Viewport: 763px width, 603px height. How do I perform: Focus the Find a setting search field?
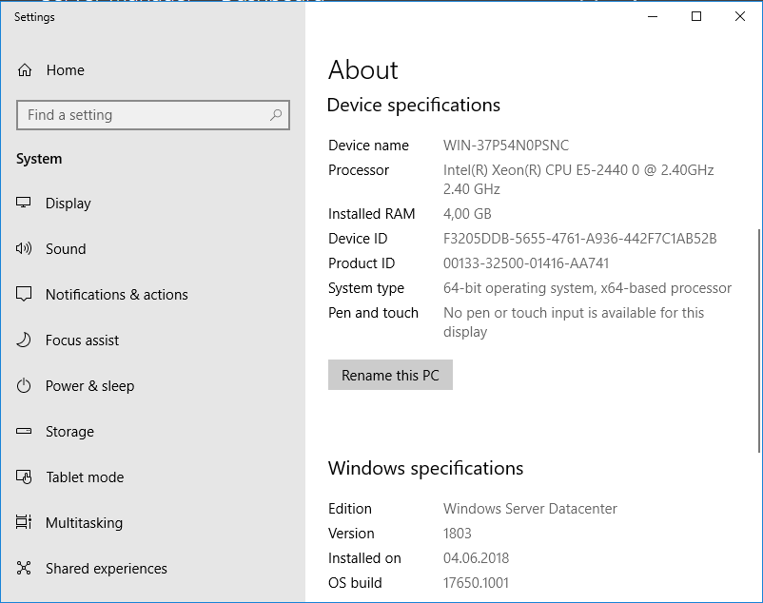[153, 115]
